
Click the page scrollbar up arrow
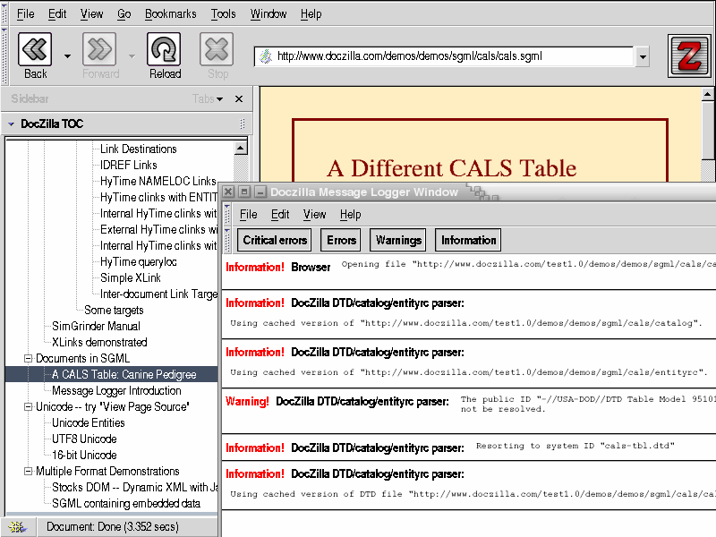click(707, 95)
